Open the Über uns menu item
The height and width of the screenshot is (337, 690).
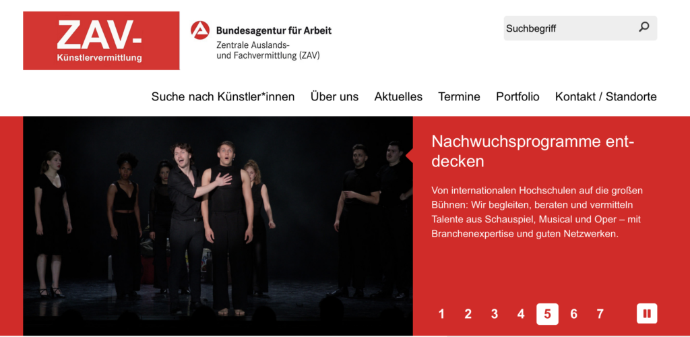tap(334, 97)
